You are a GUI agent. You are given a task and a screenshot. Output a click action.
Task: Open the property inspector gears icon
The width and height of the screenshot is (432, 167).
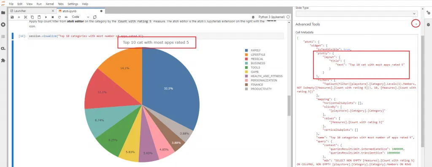coord(428,13)
